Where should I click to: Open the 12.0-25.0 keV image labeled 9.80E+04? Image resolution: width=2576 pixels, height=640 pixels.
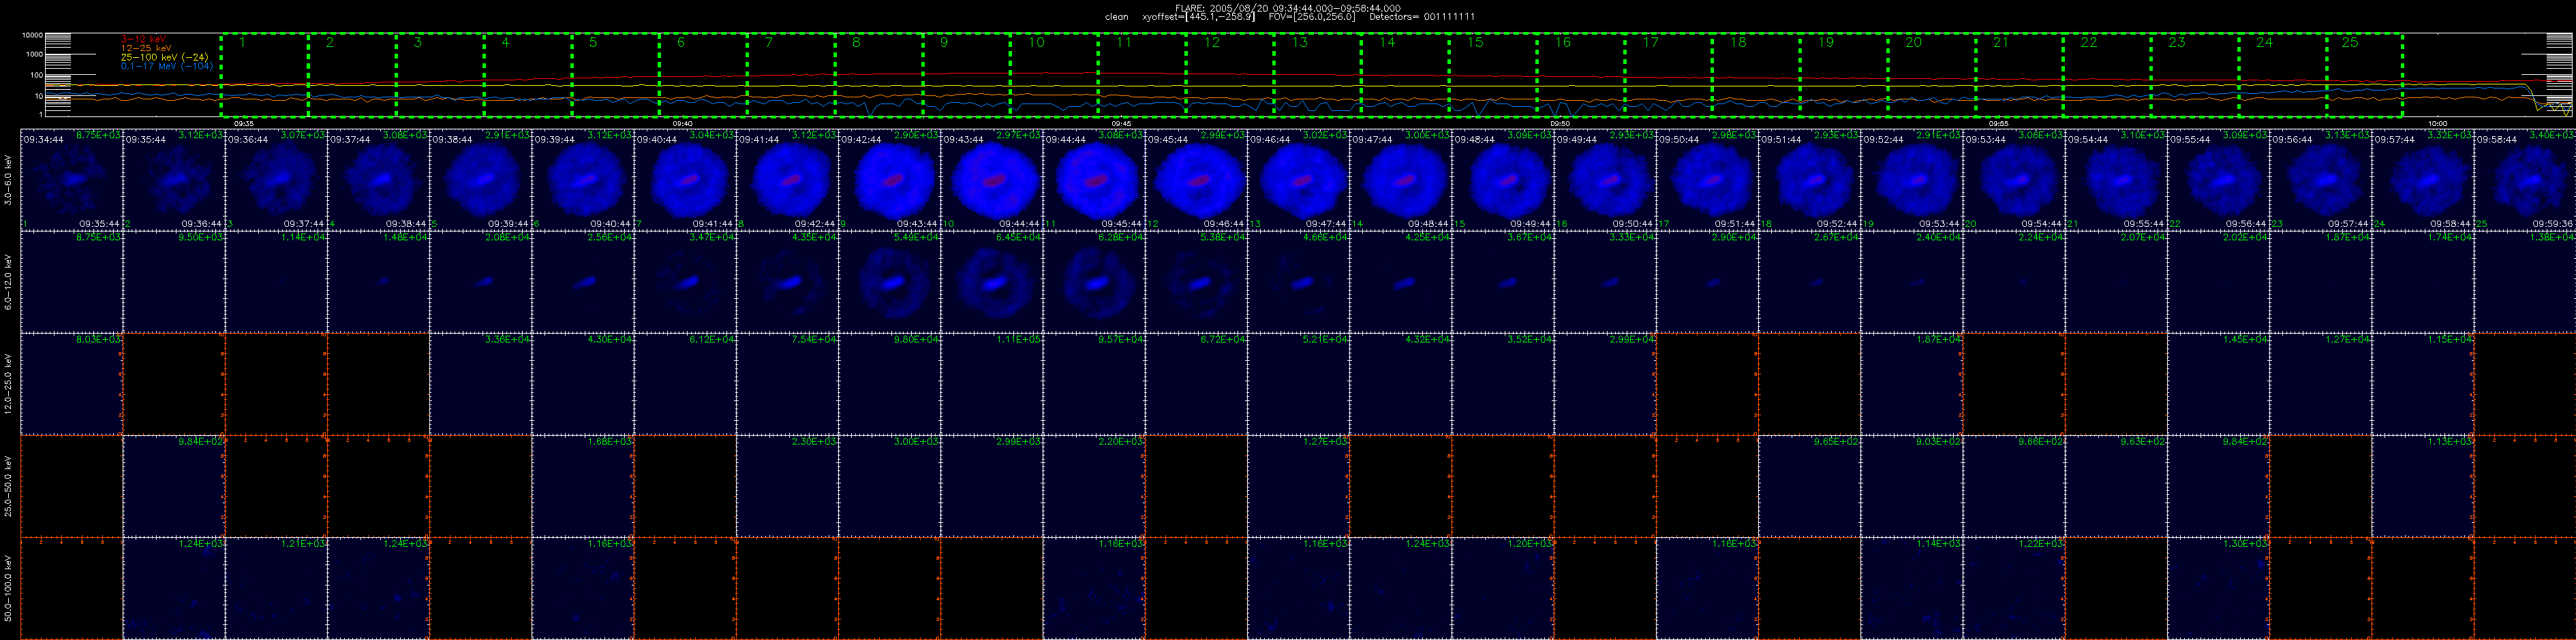click(890, 385)
